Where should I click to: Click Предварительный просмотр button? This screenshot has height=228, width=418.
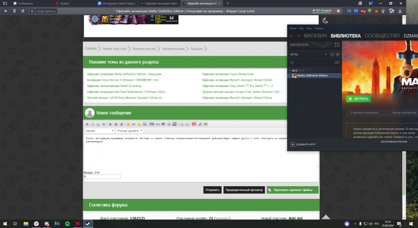[244, 190]
